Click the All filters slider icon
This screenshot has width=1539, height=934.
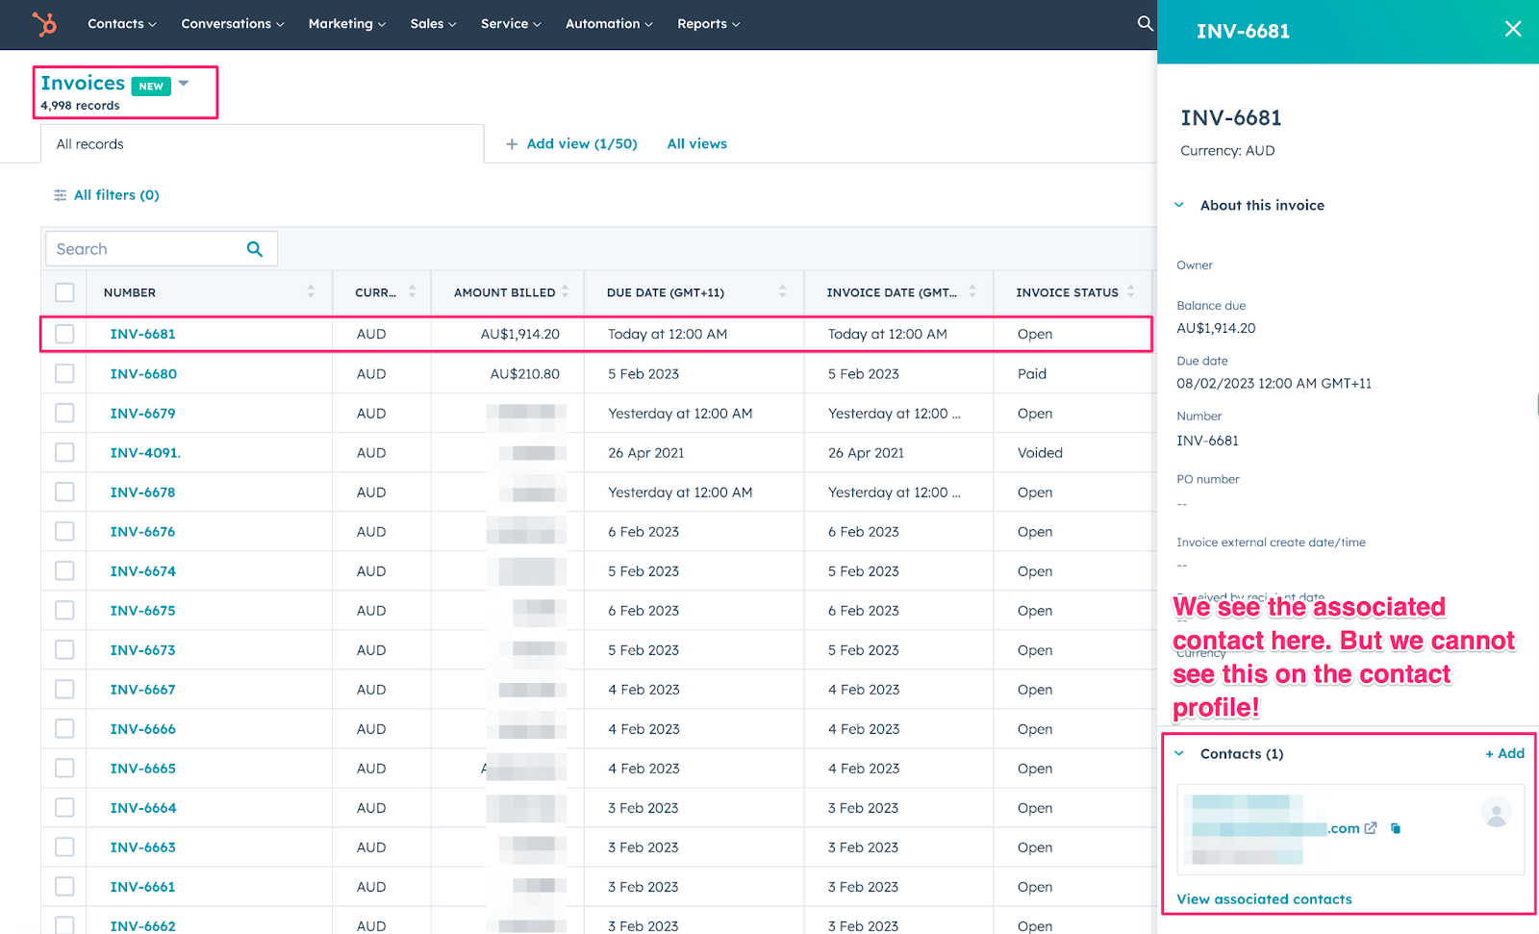[60, 195]
